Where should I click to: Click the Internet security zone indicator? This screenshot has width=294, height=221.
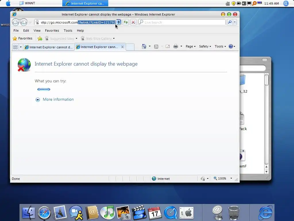pyautogui.click(x=161, y=178)
